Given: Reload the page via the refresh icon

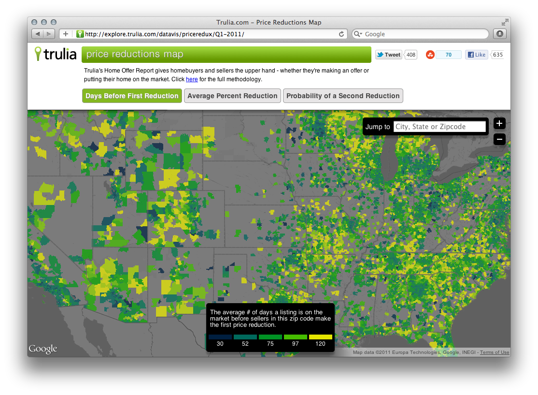Looking at the screenshot, I should (342, 34).
